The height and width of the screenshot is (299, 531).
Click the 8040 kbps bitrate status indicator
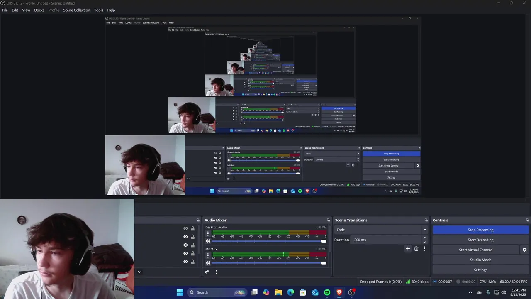417,282
